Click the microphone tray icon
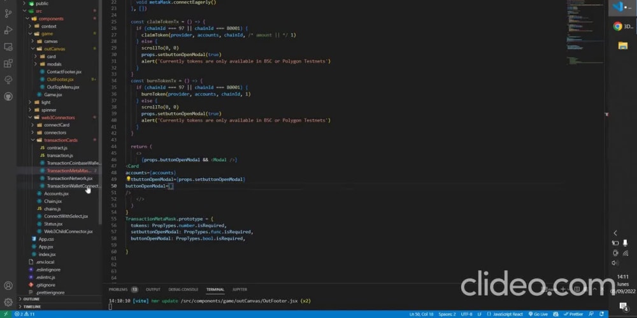This screenshot has height=318, width=637. (x=626, y=243)
